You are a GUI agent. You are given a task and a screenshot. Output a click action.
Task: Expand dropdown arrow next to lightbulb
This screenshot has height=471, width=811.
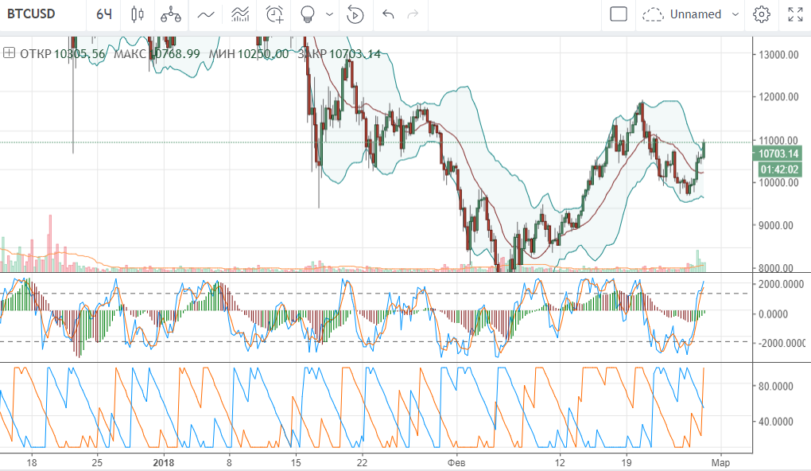point(329,14)
